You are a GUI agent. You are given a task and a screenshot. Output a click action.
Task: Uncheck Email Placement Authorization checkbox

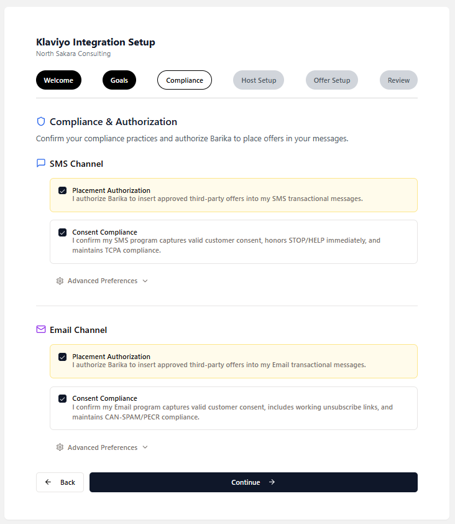(62, 357)
